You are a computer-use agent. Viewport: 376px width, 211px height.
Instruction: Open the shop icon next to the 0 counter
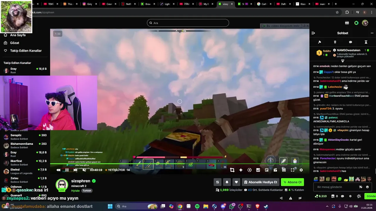(x=333, y=196)
